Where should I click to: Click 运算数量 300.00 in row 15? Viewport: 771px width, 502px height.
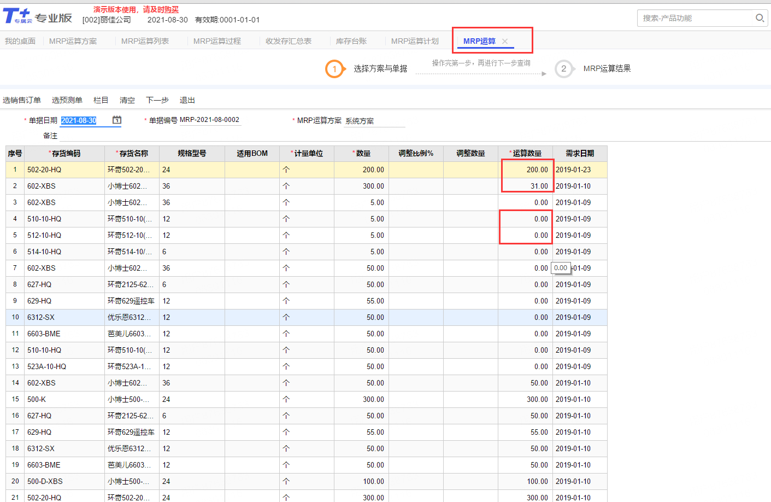526,400
